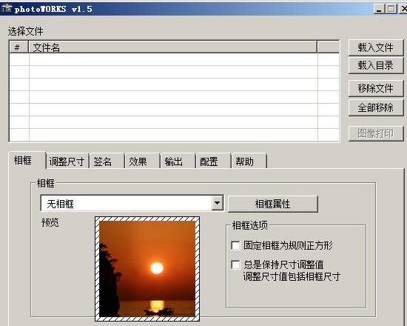Click the 载入目录 (load directory) button

[x=376, y=65]
